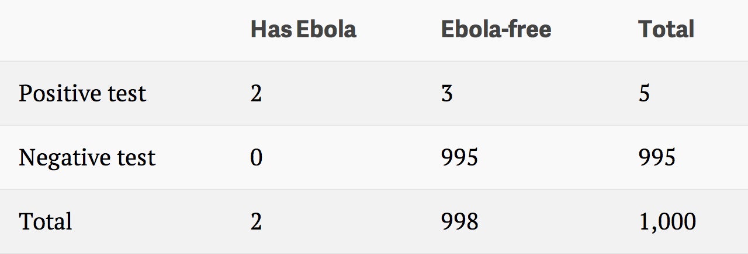This screenshot has height=254, width=748.
Task: Click positive test total value 5
Action: click(644, 94)
